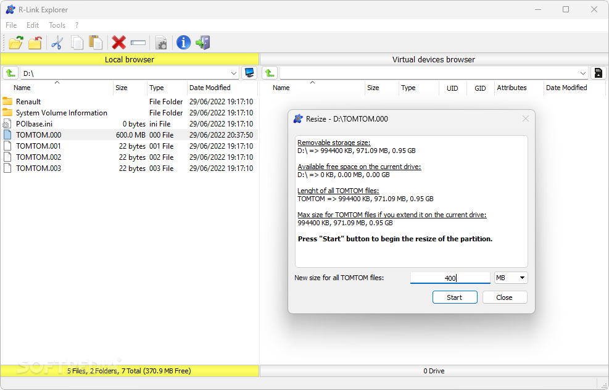Click the Exit door icon
Screen dimensions: 609x390
tap(203, 43)
